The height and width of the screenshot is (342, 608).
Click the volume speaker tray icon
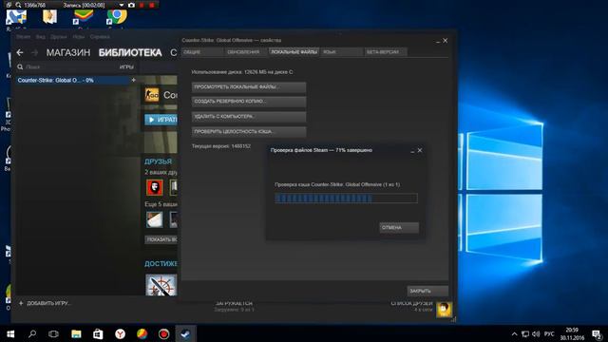[536, 333]
